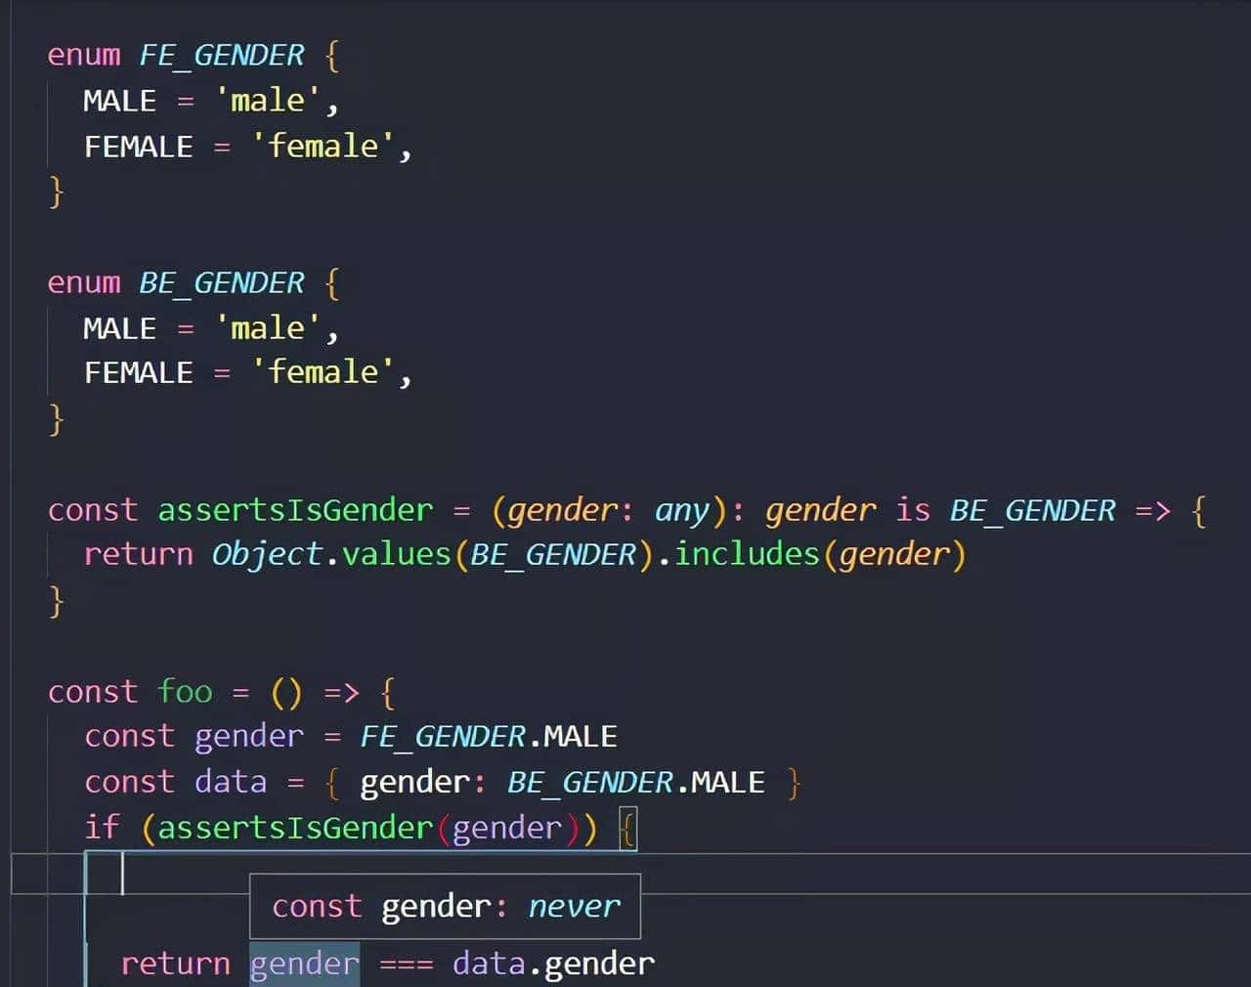Click the if keyword before assertsIsGender call
Image resolution: width=1251 pixels, height=987 pixels.
[102, 826]
